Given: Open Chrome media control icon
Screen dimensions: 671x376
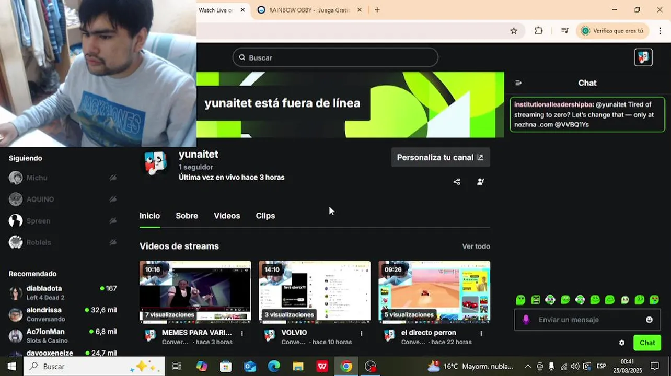Looking at the screenshot, I should point(565,31).
